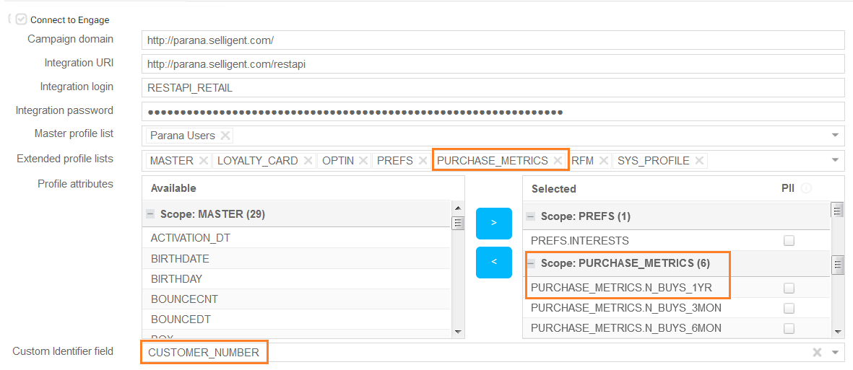Check PII for PURCHASE_METRICS.N_BUYS_1YR

(x=789, y=288)
